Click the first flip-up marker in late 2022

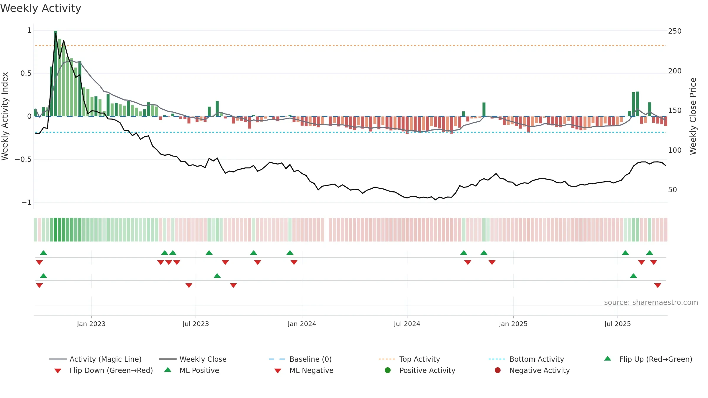(43, 253)
